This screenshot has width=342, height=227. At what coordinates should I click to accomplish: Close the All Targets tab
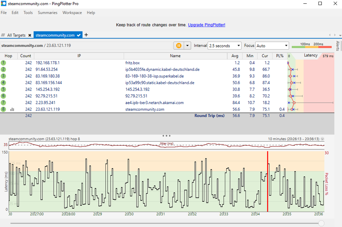30,35
